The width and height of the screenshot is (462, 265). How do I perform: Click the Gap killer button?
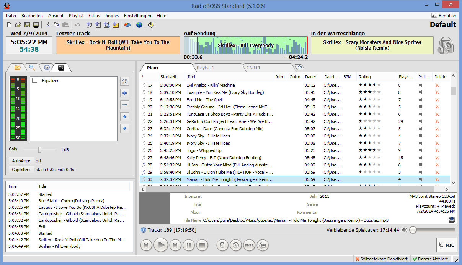[x=21, y=169]
